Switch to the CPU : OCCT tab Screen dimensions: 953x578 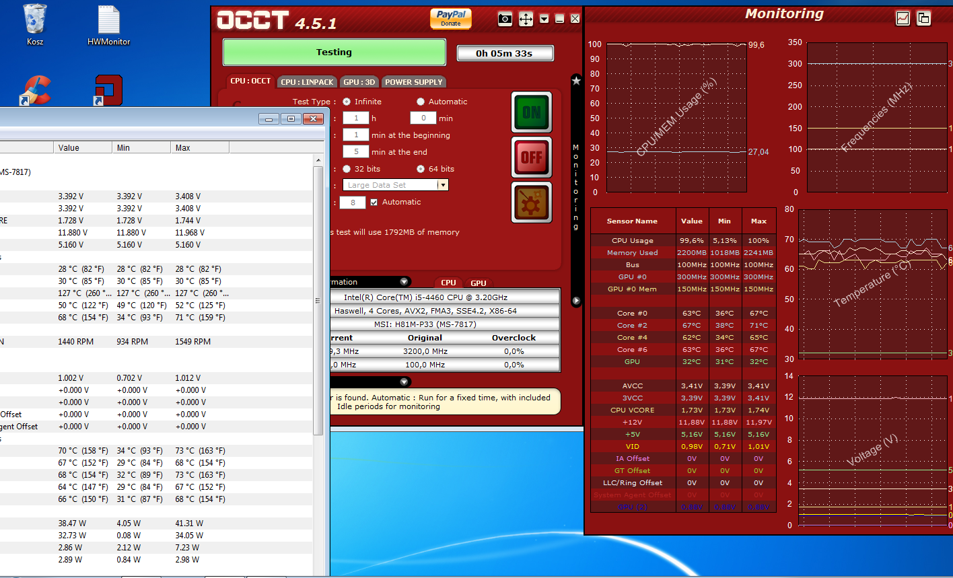pyautogui.click(x=250, y=81)
